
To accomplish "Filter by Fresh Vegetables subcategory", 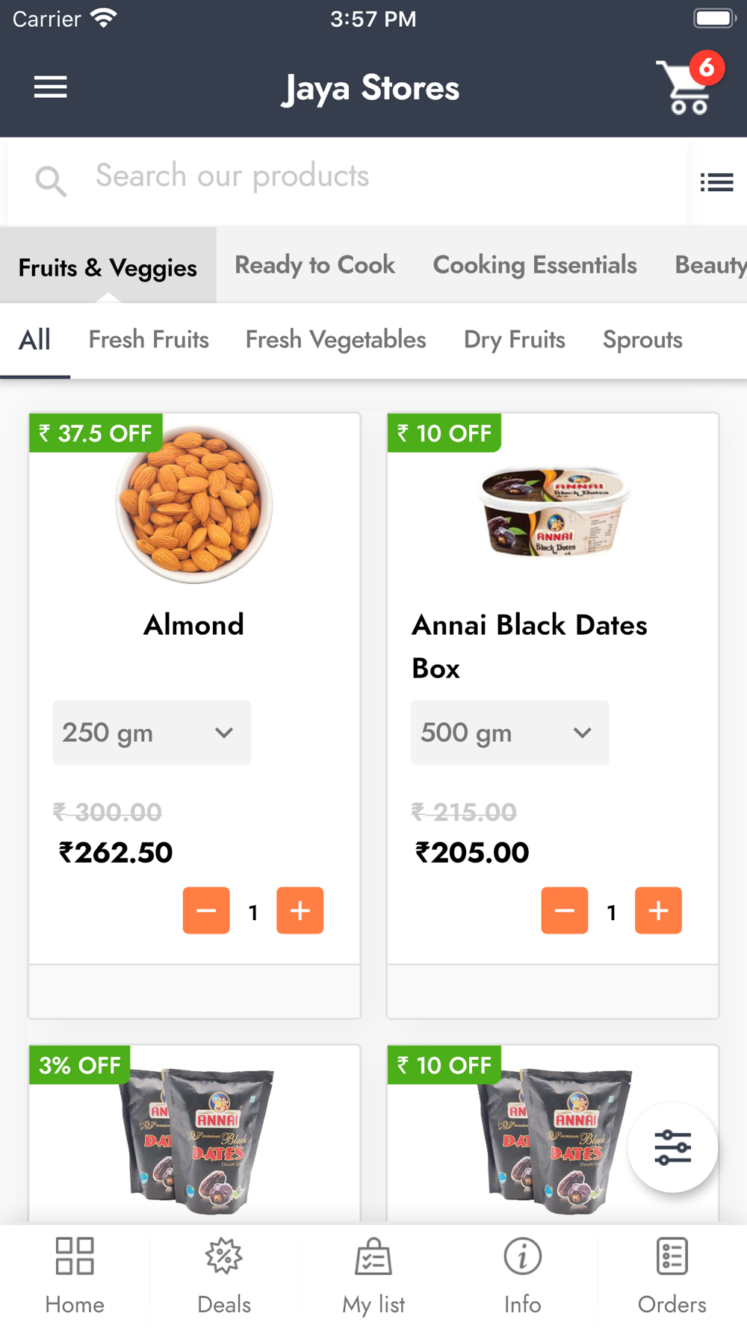I will 336,340.
